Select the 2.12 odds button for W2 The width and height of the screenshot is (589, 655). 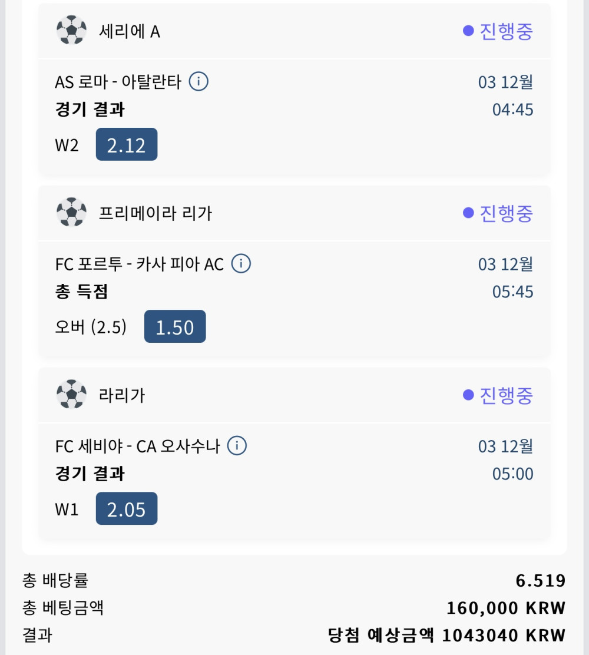click(x=127, y=144)
